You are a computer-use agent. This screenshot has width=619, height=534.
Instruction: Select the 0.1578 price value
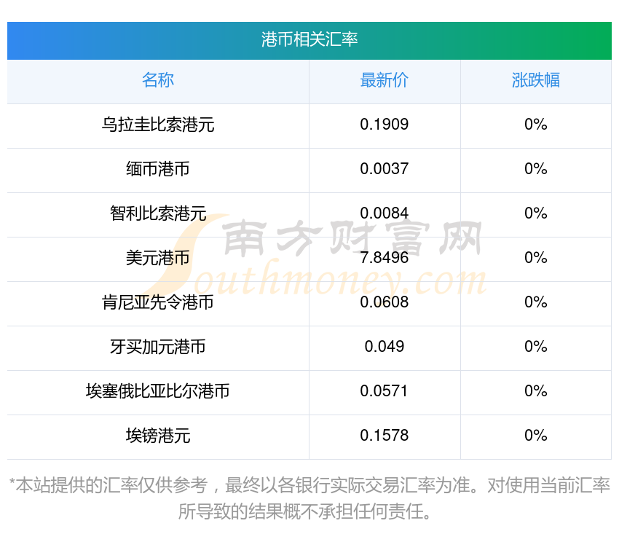coord(384,436)
